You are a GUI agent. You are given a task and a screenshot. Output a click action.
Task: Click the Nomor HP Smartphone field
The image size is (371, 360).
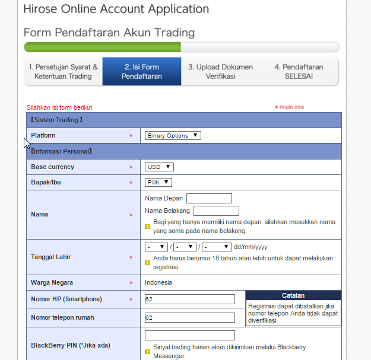pyautogui.click(x=190, y=299)
